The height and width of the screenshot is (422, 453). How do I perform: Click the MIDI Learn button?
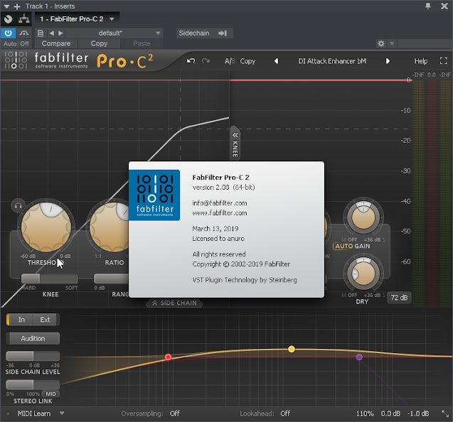coord(34,413)
